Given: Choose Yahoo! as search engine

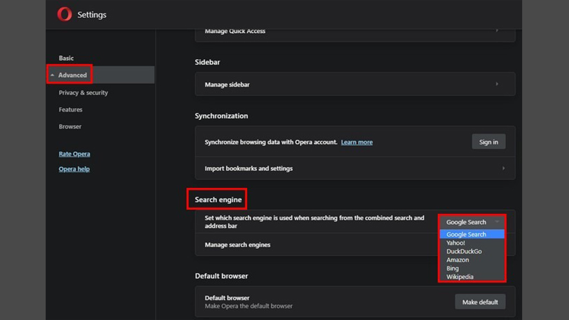Looking at the screenshot, I should (x=472, y=243).
